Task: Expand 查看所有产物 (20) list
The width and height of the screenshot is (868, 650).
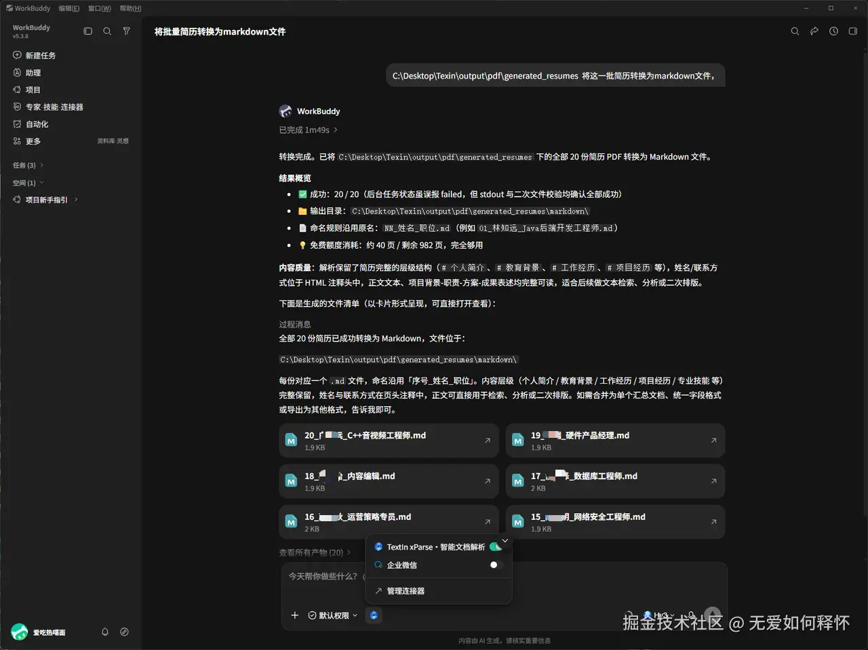Action: [x=315, y=552]
